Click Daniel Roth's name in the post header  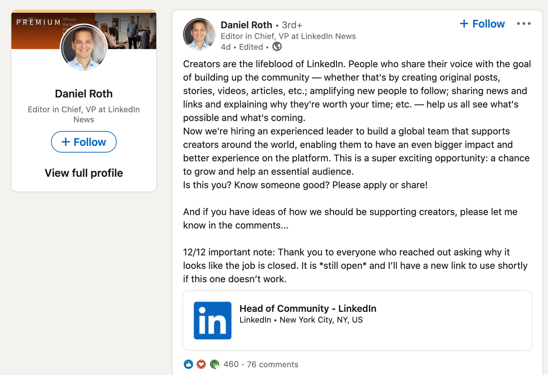(246, 25)
